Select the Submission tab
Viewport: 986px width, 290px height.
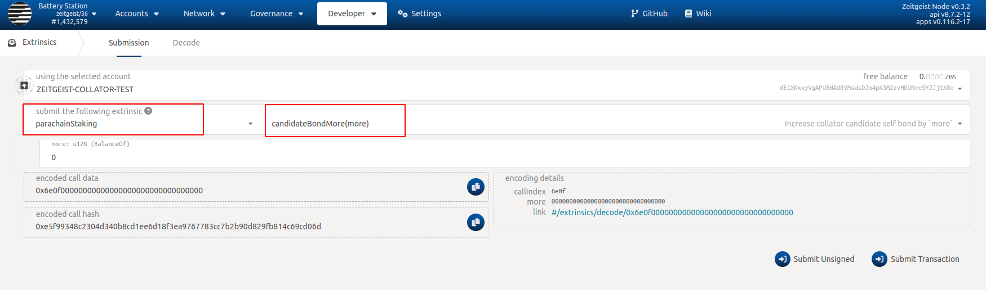[128, 43]
